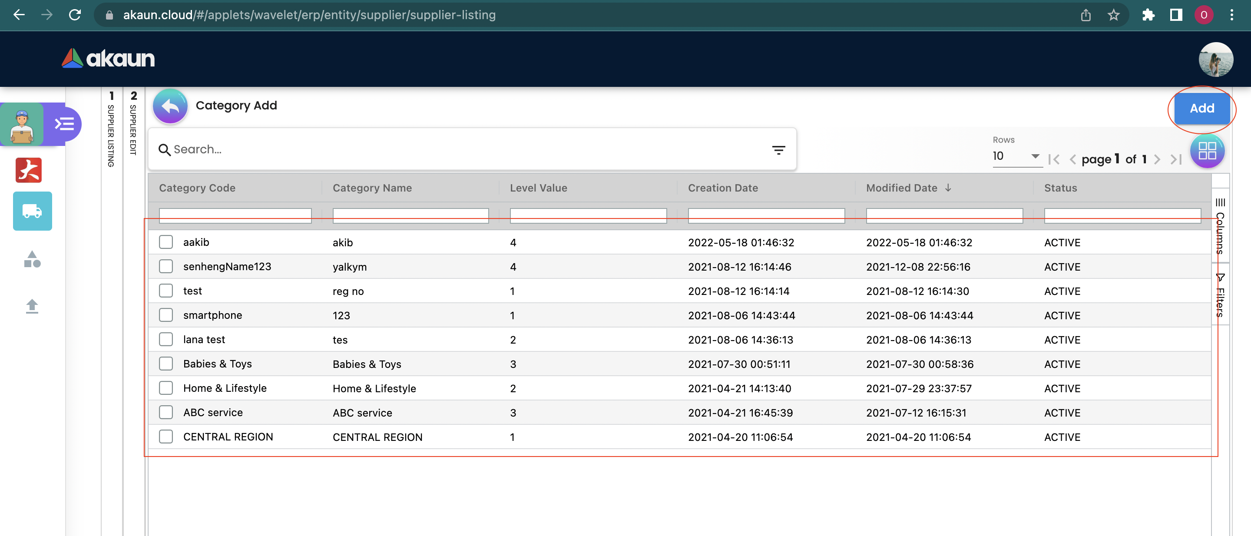Check the aakib category row checkbox
This screenshot has width=1251, height=536.
[166, 242]
